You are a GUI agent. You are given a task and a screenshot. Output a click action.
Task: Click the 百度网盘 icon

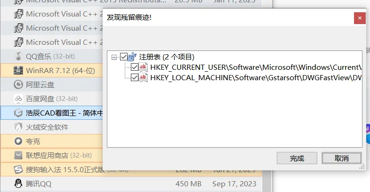[x=18, y=99]
